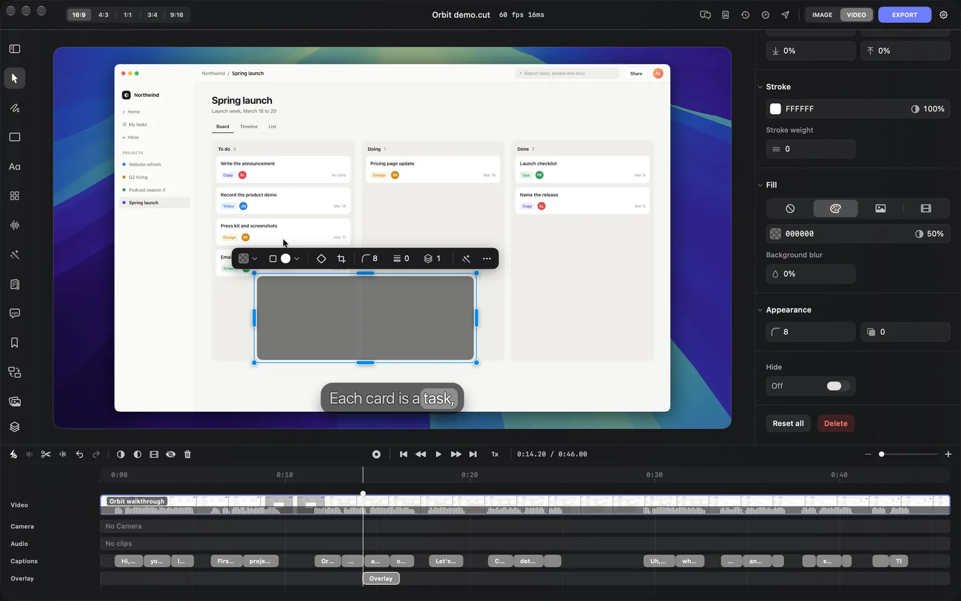Image resolution: width=961 pixels, height=601 pixels.
Task: Open the grid elements panel in left sidebar
Action: (x=15, y=196)
